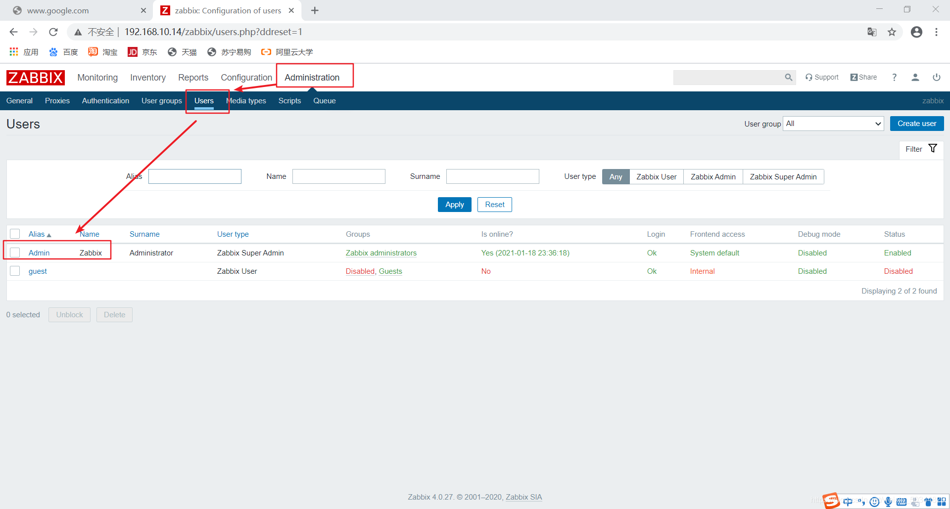Click the search magnifier icon
Screen dimensions: 950x509
[788, 78]
